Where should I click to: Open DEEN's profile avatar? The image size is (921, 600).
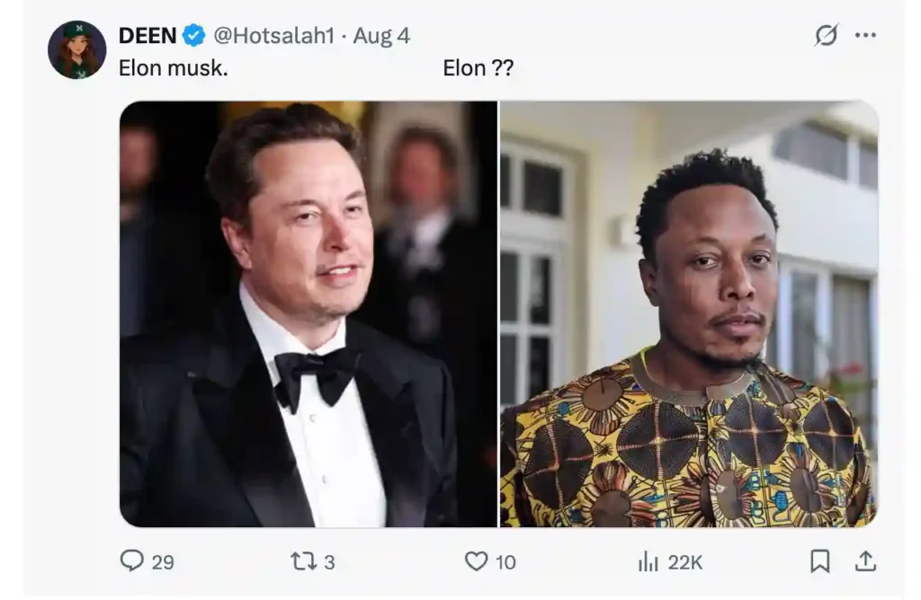[76, 49]
